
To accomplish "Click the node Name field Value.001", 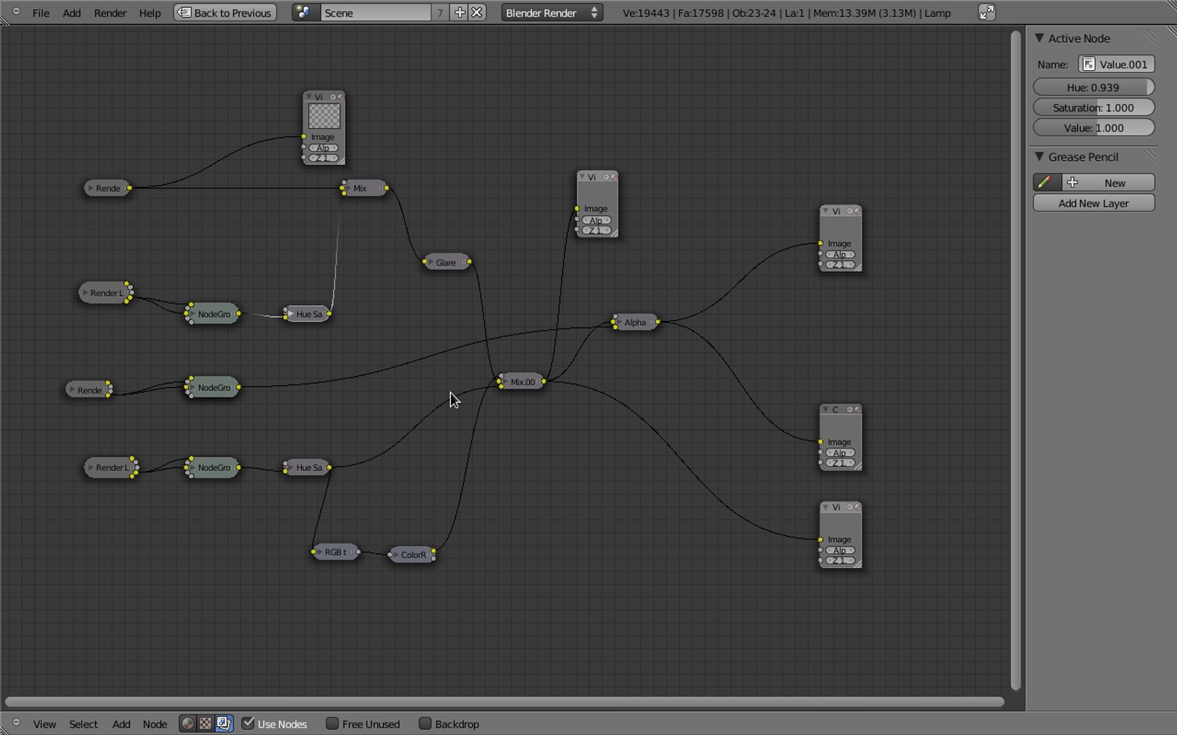I will point(1116,64).
